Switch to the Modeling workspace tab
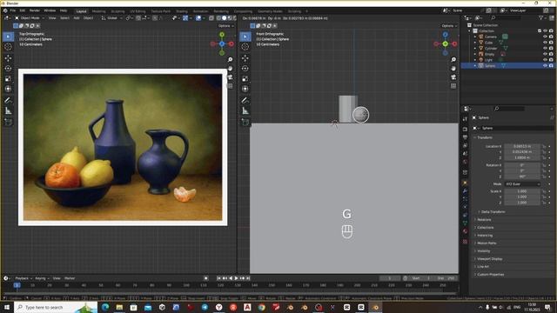The height and width of the screenshot is (313, 557). pyautogui.click(x=98, y=11)
